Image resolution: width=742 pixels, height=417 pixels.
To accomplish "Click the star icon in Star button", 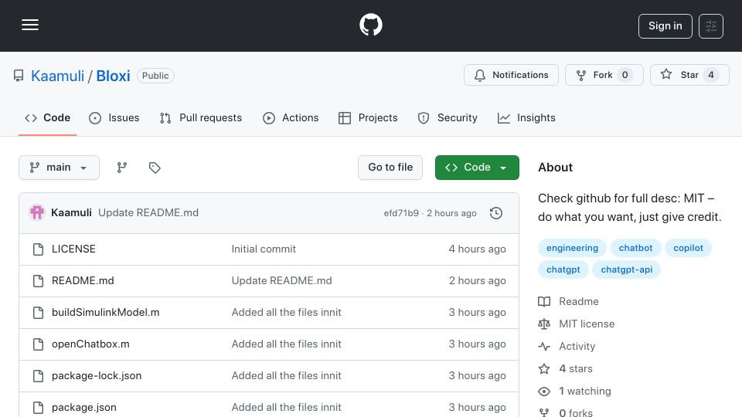I will click(x=666, y=74).
